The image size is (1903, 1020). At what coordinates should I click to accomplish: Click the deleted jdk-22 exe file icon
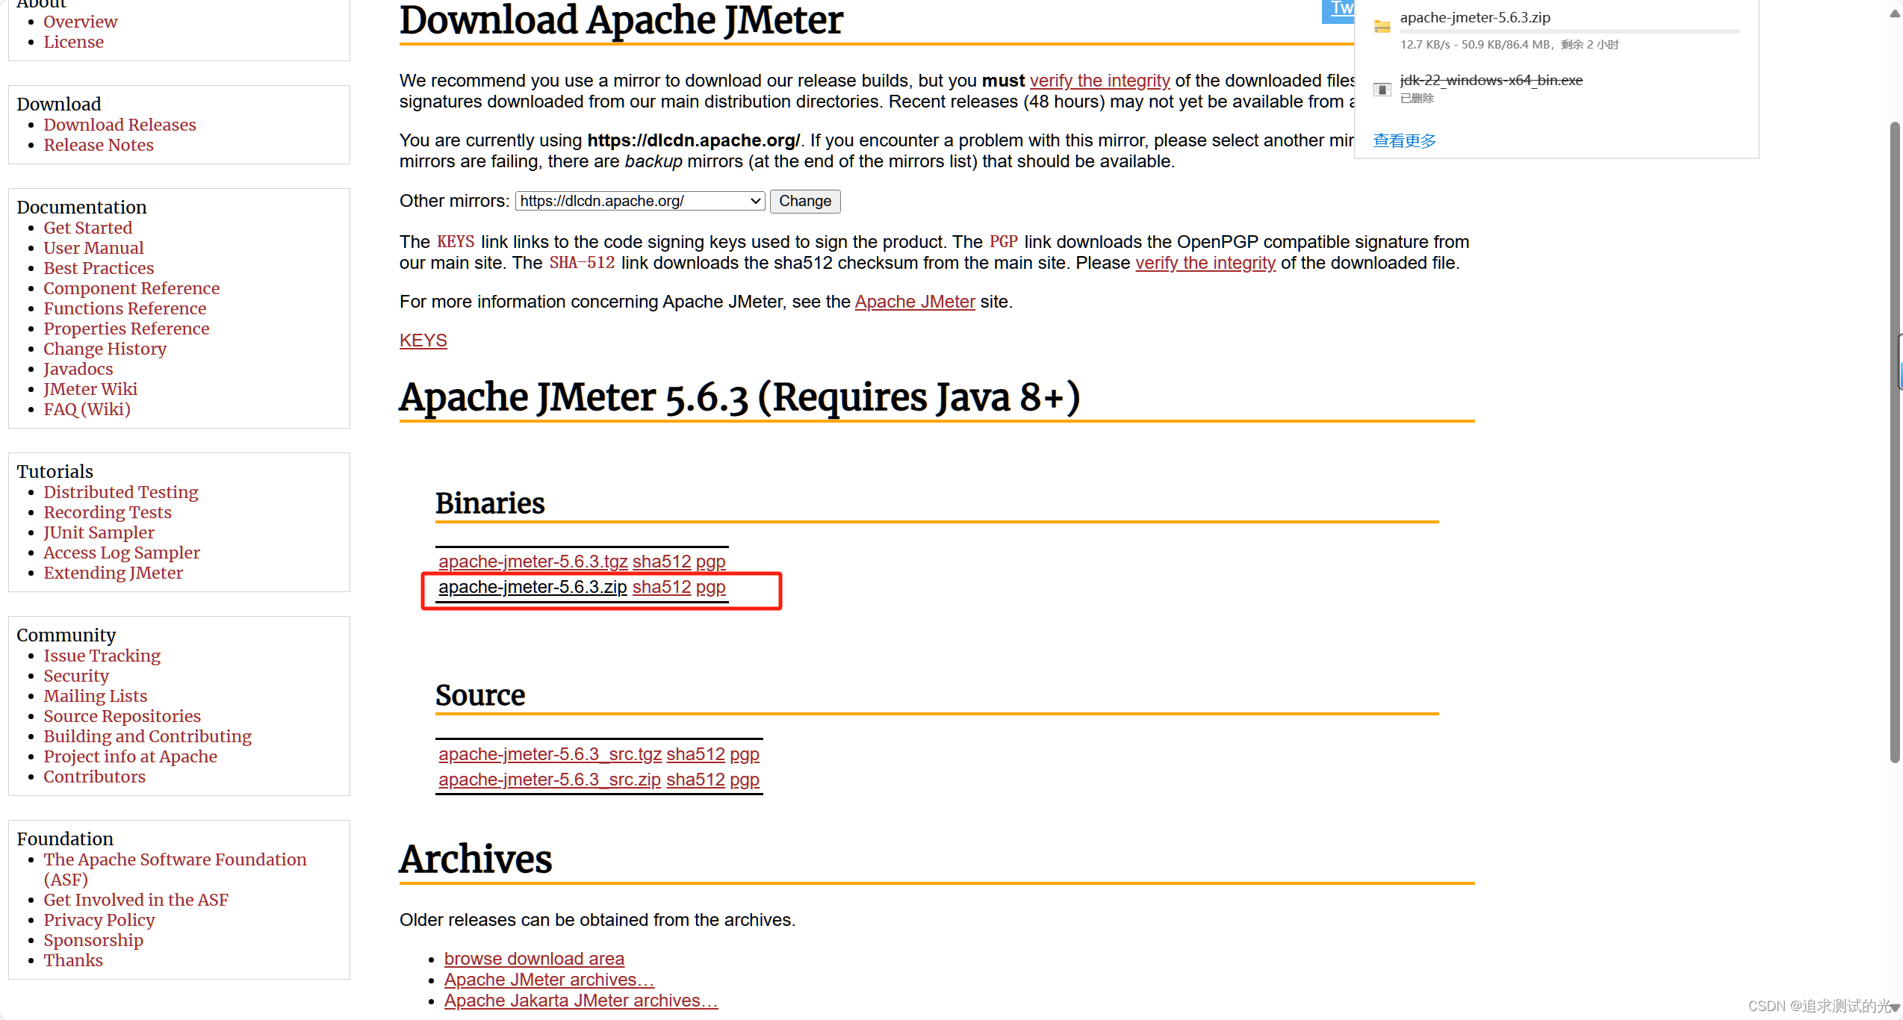(x=1382, y=89)
